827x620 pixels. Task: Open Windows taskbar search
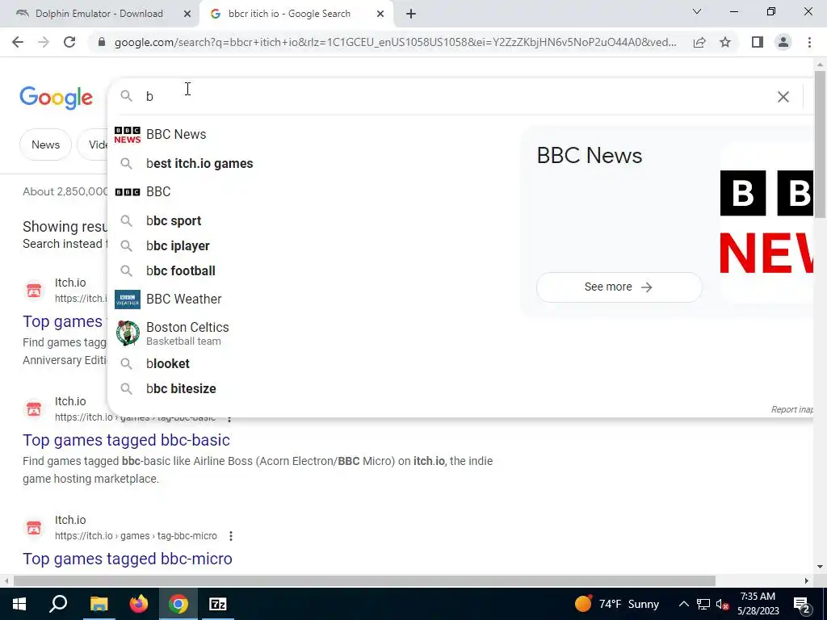pyautogui.click(x=58, y=604)
